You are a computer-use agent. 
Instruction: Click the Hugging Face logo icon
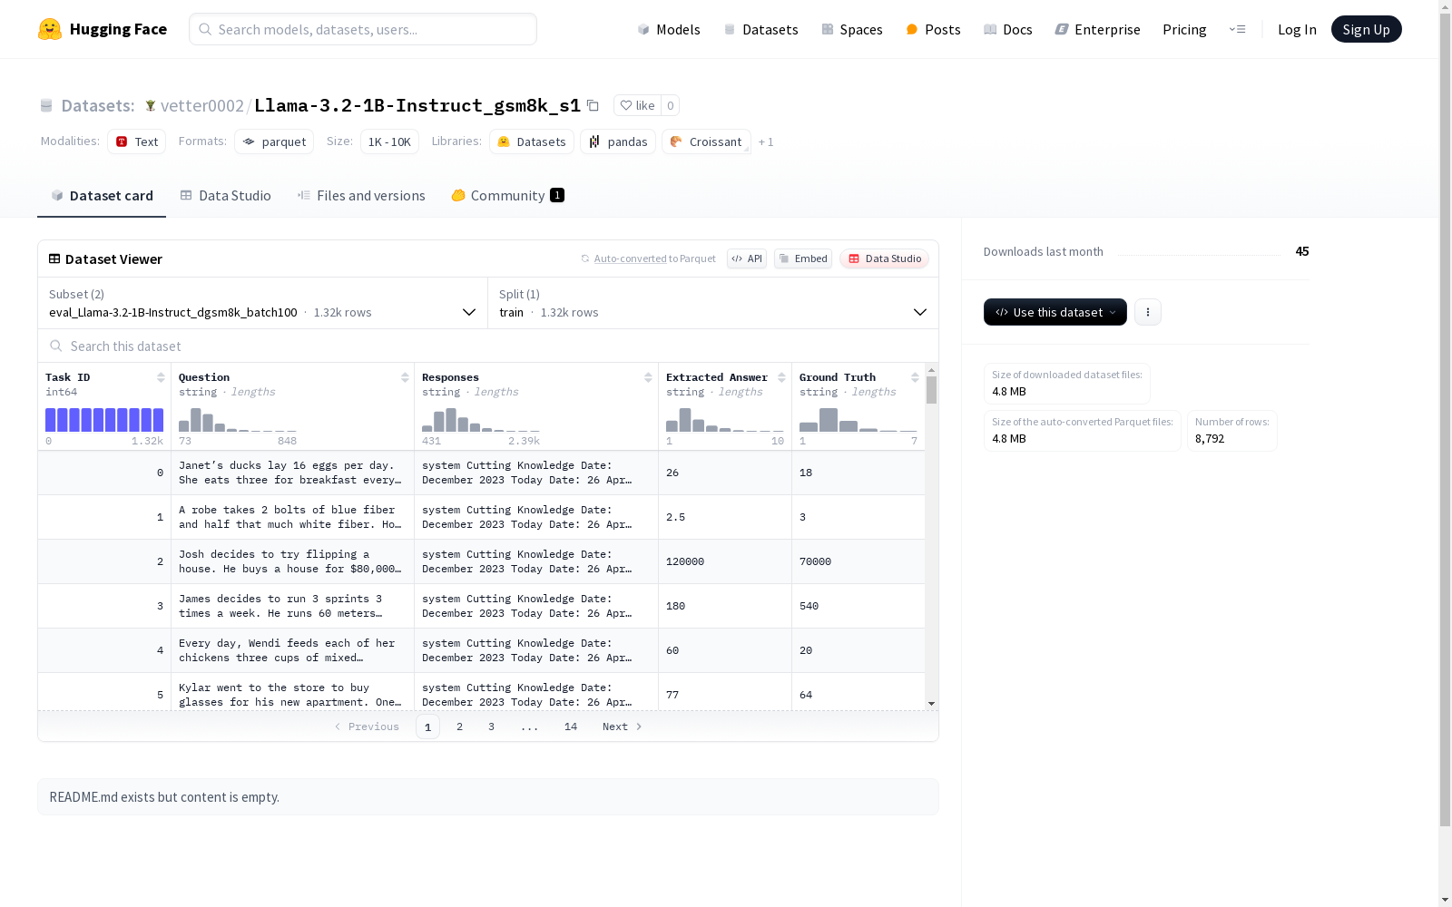50,29
